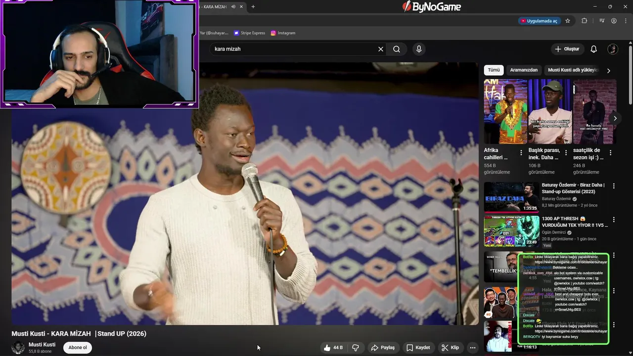Open options for Baturay Özdemir video
Image resolution: width=633 pixels, height=356 pixels.
coord(614,186)
